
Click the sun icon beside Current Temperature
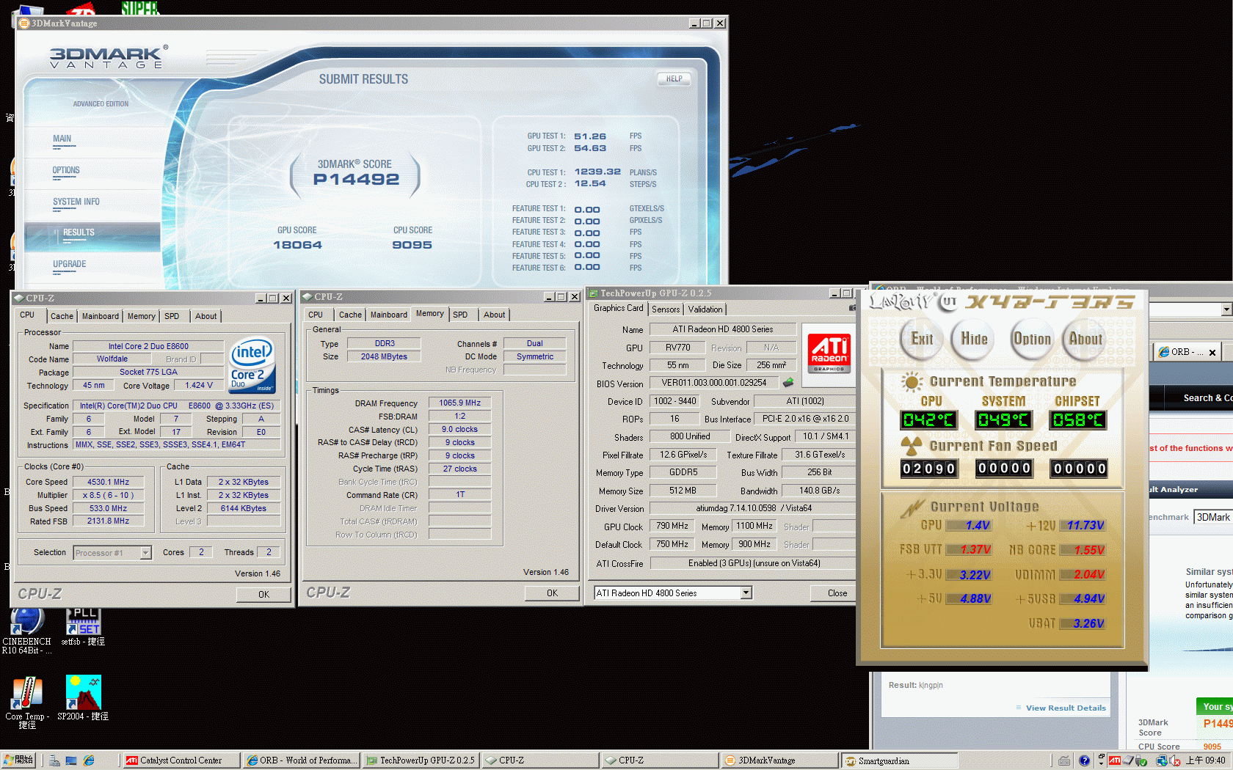point(911,381)
